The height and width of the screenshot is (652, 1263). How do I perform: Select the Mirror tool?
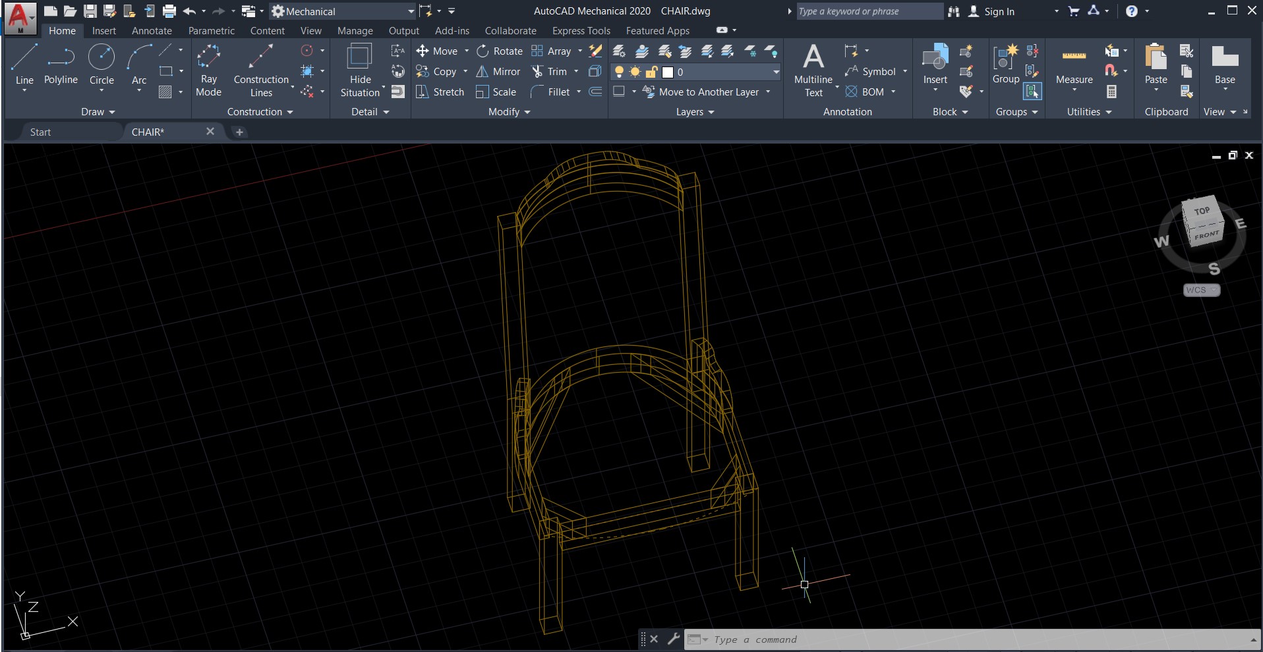pos(498,71)
